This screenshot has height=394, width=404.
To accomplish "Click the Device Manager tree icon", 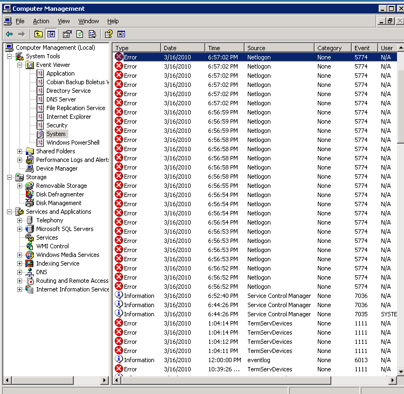I will 30,168.
